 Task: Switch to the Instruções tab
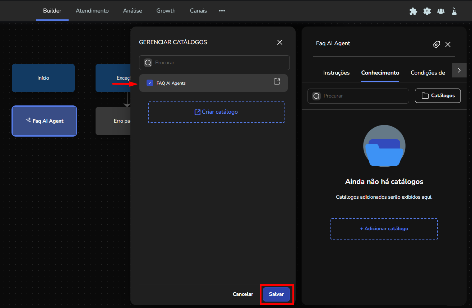point(336,73)
